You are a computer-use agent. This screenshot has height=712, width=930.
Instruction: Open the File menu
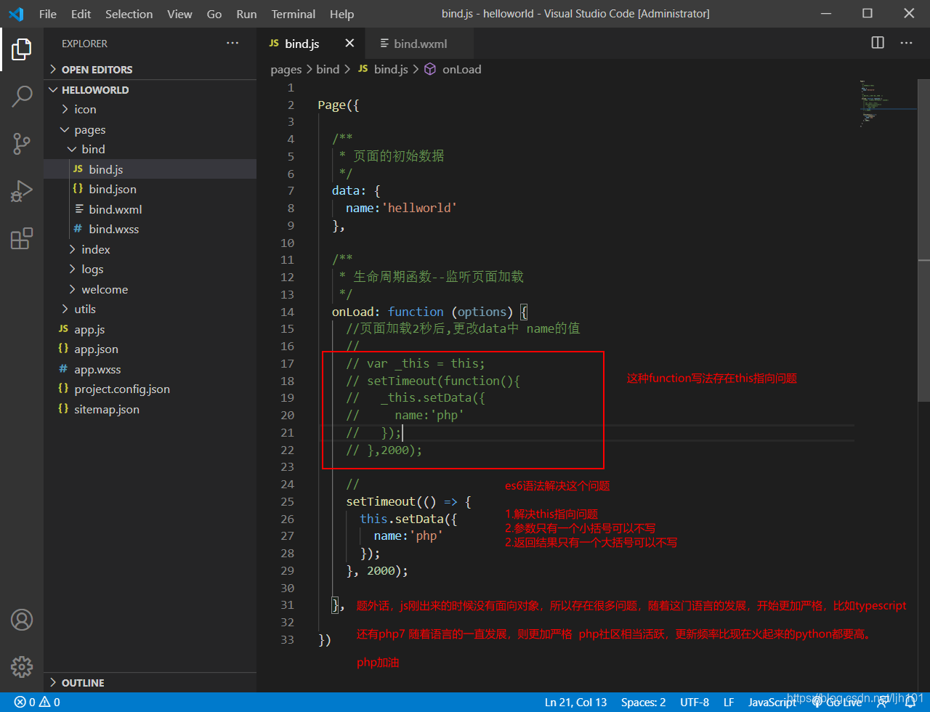tap(48, 14)
